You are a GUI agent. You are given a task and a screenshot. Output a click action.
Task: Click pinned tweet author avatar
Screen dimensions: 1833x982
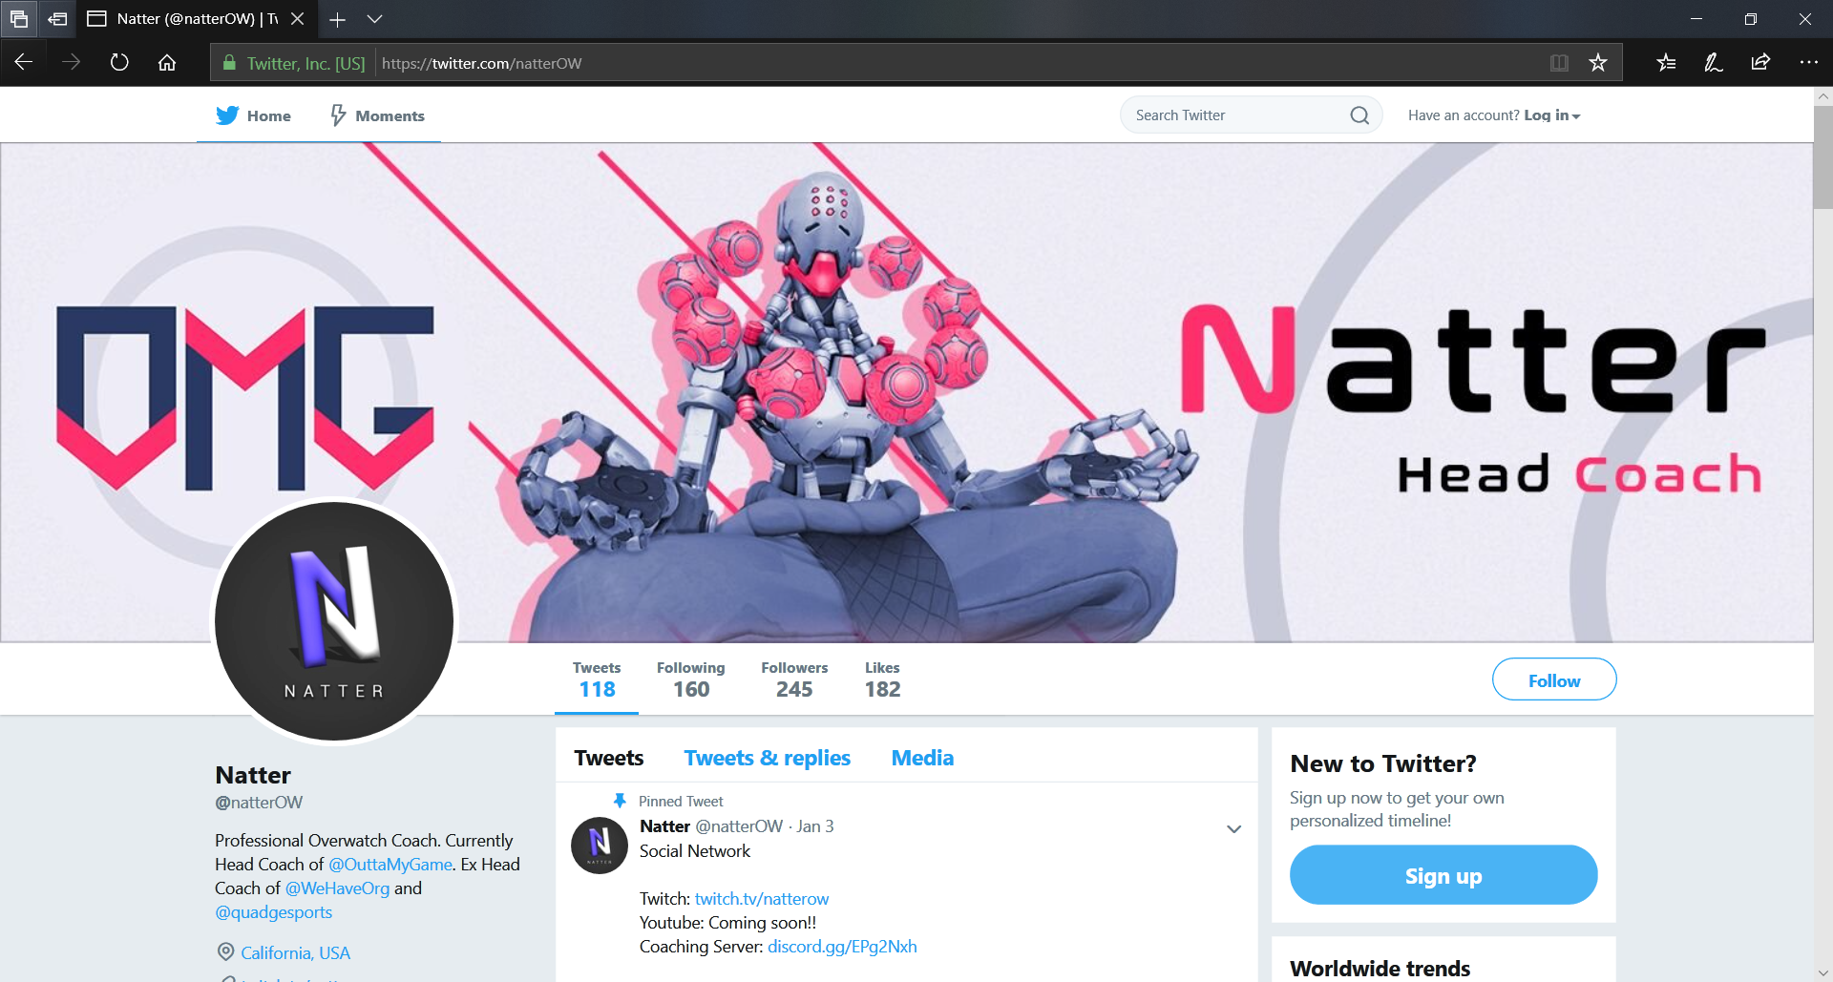[600, 845]
